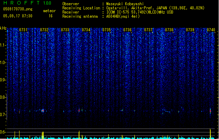This screenshot has height=139, width=219.
Task: Click the 0.8 kHz axis tick label
Action: point(3,97)
